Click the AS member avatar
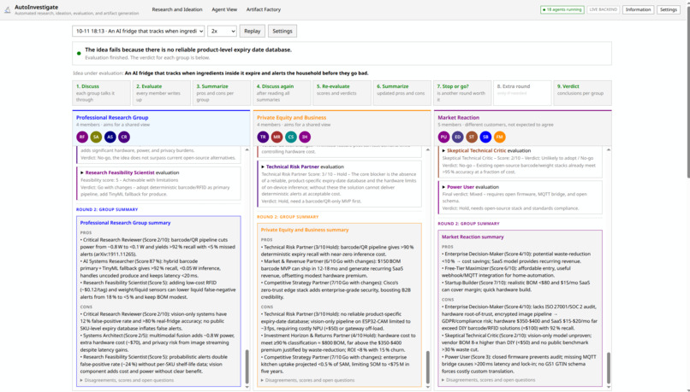The height and width of the screenshot is (392, 690). click(x=110, y=137)
